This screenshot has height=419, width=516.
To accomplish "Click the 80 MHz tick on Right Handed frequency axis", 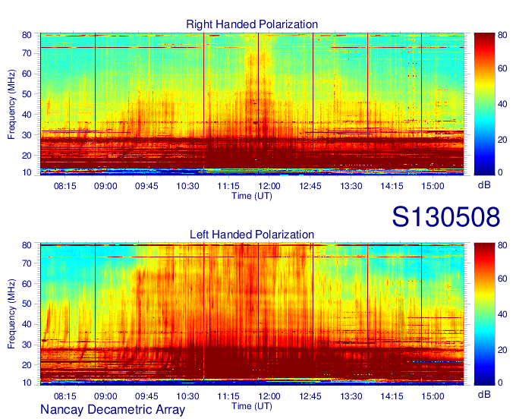I will pos(27,35).
